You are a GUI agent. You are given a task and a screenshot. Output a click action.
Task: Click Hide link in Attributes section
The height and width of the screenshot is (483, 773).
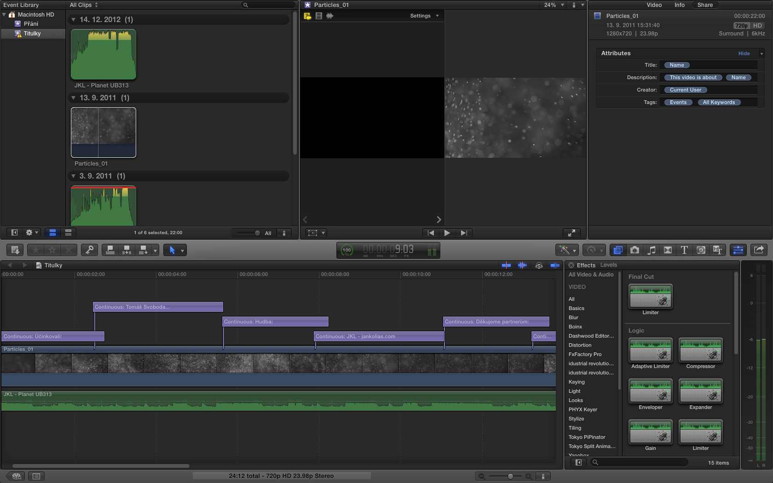(744, 53)
